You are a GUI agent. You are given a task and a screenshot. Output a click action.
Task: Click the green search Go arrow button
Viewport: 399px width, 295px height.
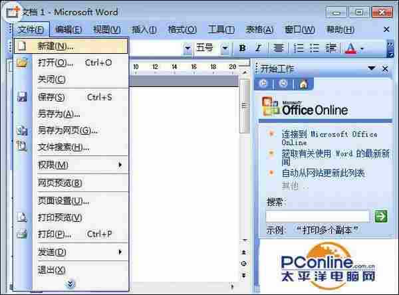[x=381, y=215]
